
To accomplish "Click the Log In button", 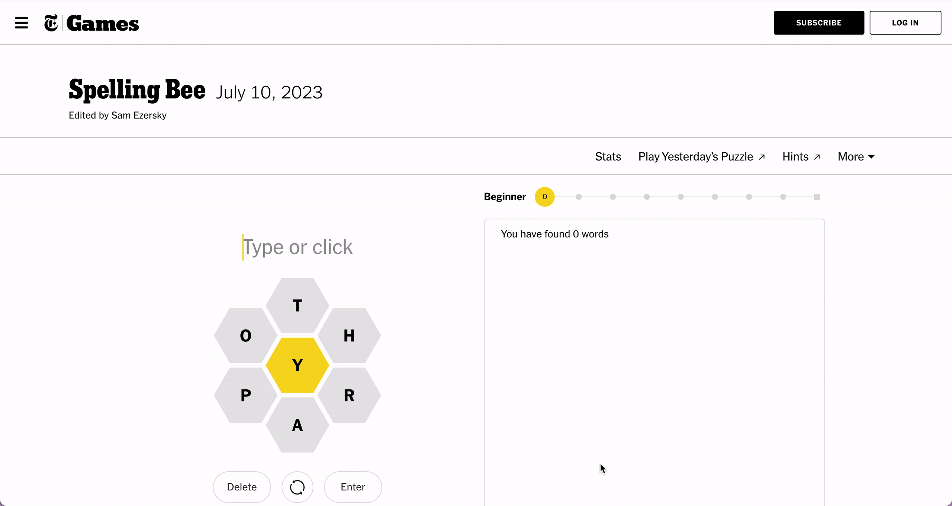I will pyautogui.click(x=905, y=23).
